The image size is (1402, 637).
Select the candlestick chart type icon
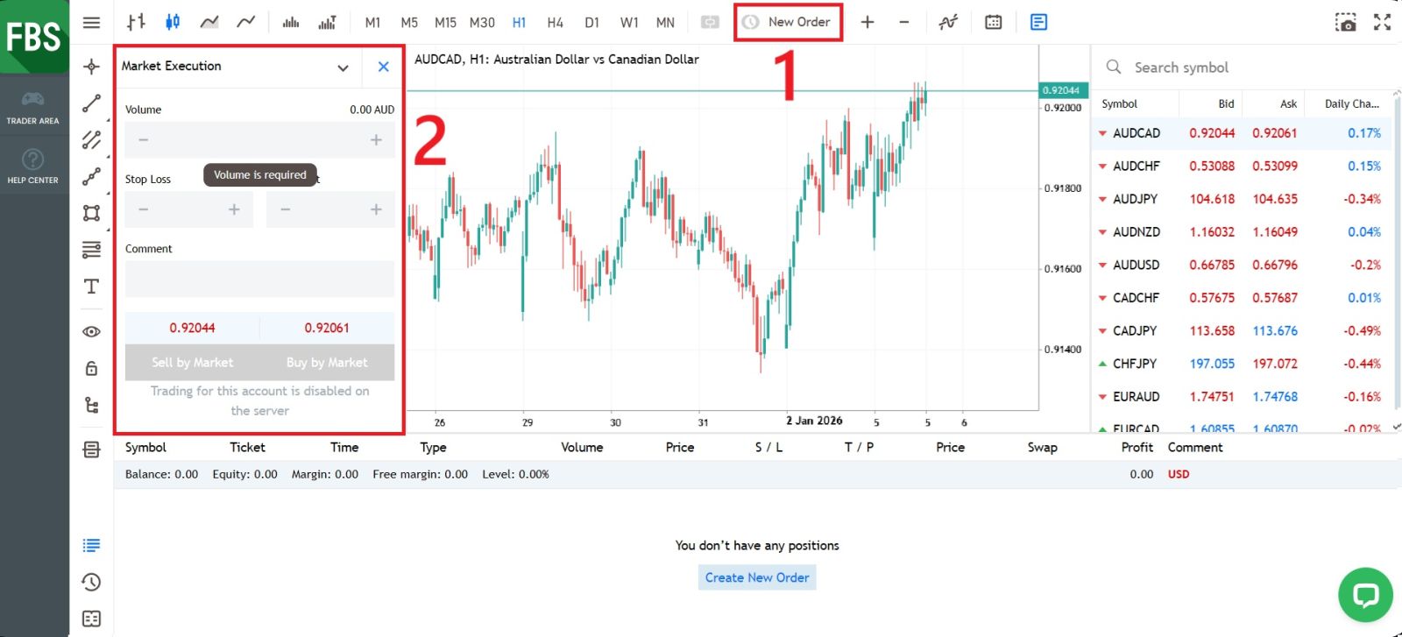click(x=173, y=22)
